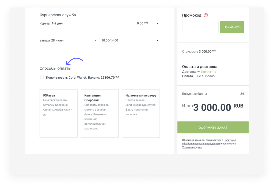The width and height of the screenshot is (274, 187).
Task: Pick the Наличными курьеру payment card
Action: click(x=141, y=113)
